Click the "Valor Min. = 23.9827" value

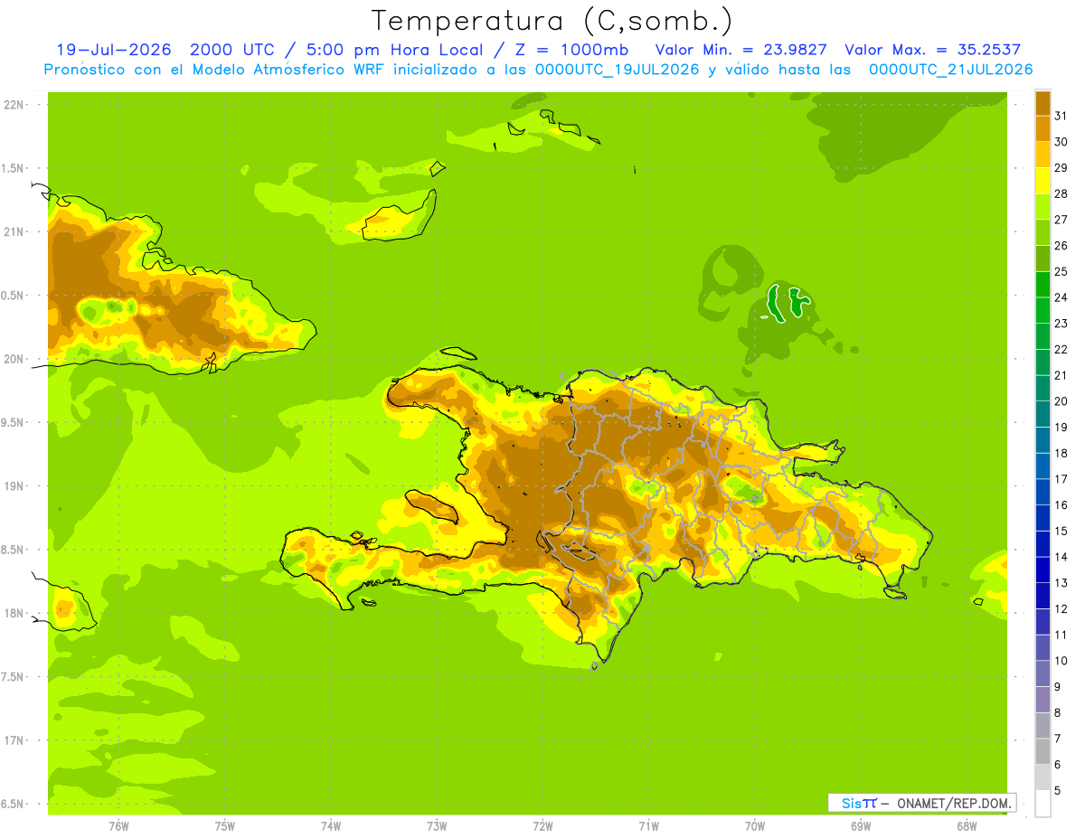pyautogui.click(x=741, y=50)
